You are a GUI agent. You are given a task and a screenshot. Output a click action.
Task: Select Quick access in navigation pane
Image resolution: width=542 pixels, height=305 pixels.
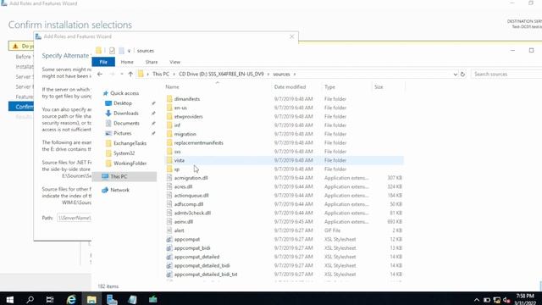(124, 93)
